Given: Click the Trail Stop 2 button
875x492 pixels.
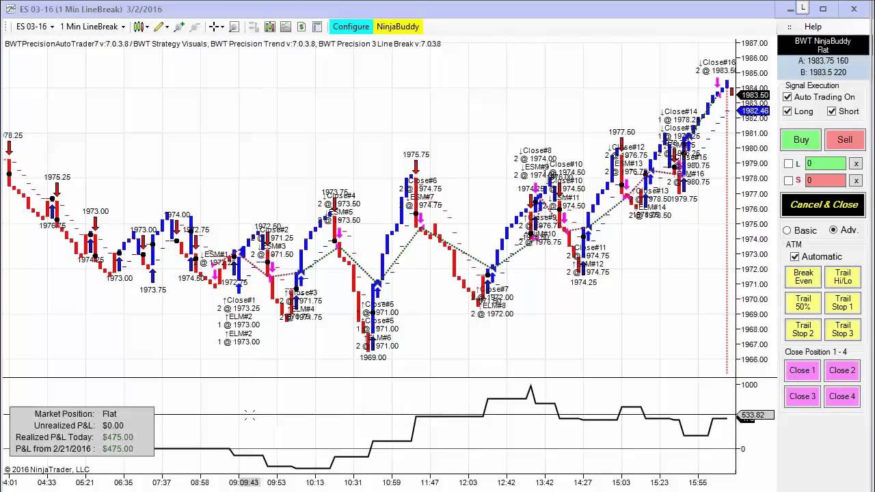Looking at the screenshot, I should click(x=803, y=329).
